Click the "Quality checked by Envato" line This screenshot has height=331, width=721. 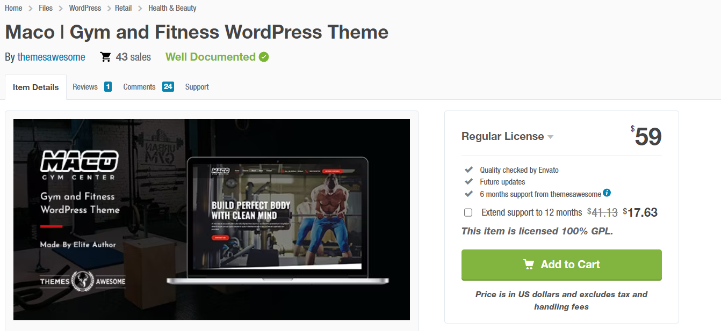(x=519, y=170)
